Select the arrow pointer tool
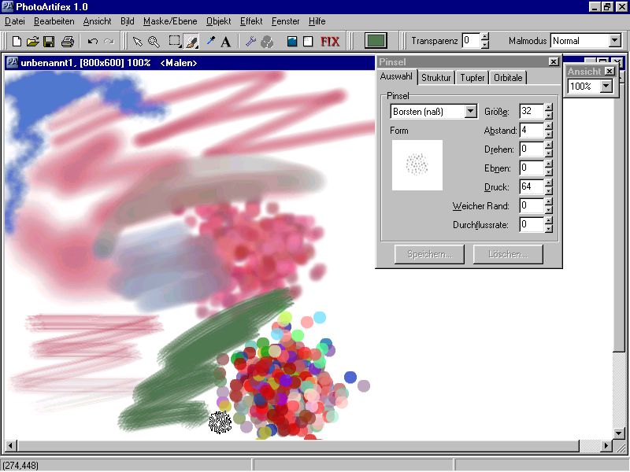The width and height of the screenshot is (630, 472). coord(137,41)
